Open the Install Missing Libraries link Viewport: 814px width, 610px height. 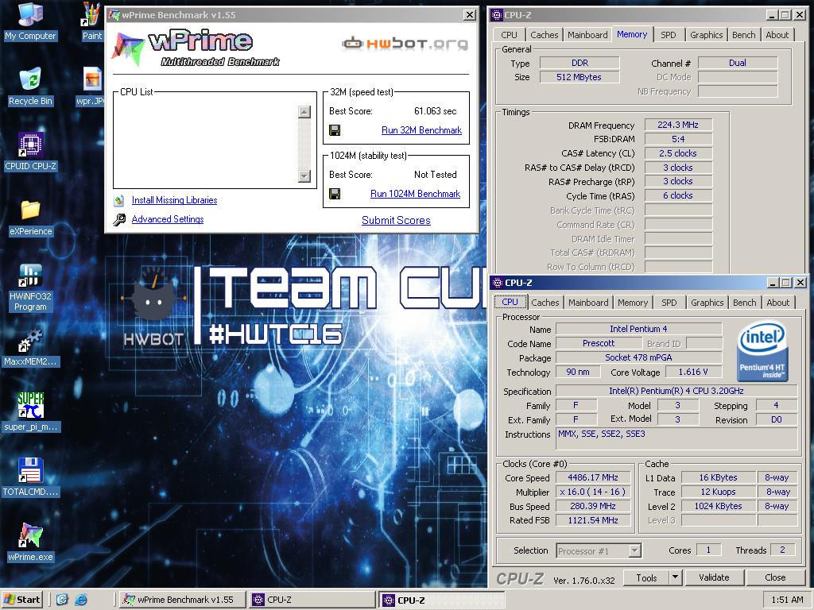point(174,200)
